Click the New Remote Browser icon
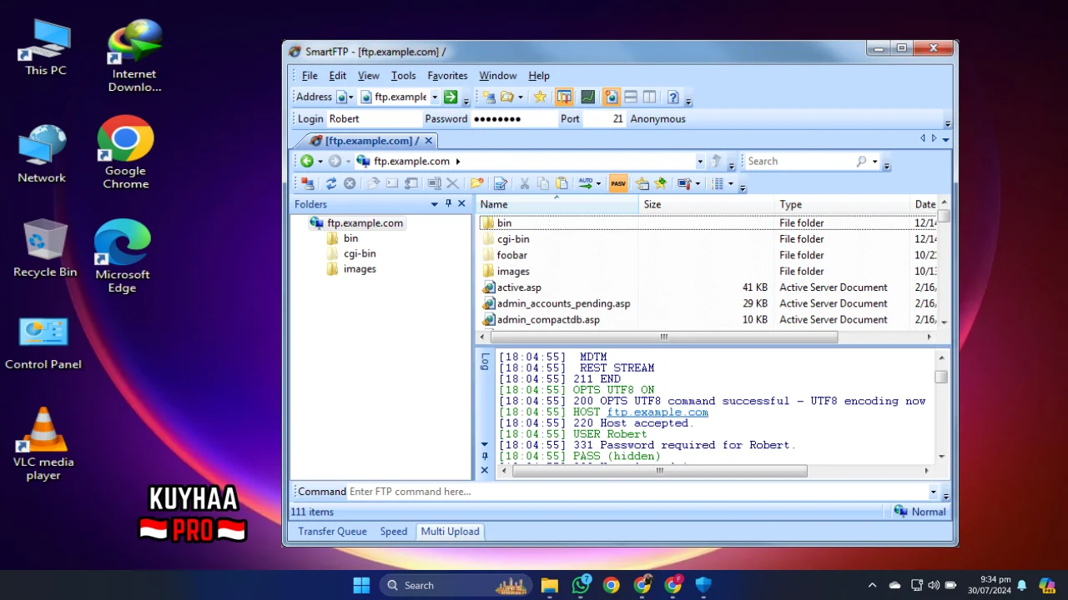1068x600 pixels. 490,97
